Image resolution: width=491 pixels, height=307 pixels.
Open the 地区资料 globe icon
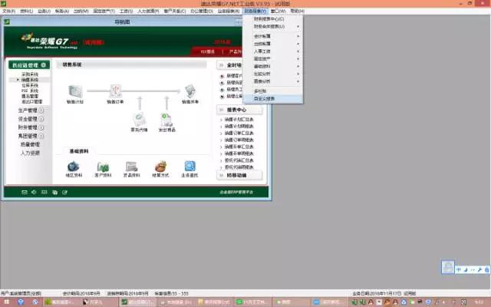tap(74, 169)
